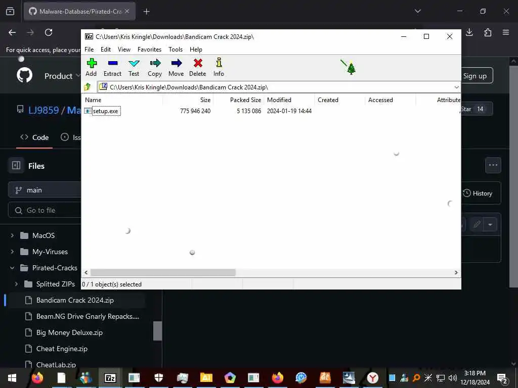Sort by the Size column header
This screenshot has height=388, width=518.
pyautogui.click(x=188, y=100)
